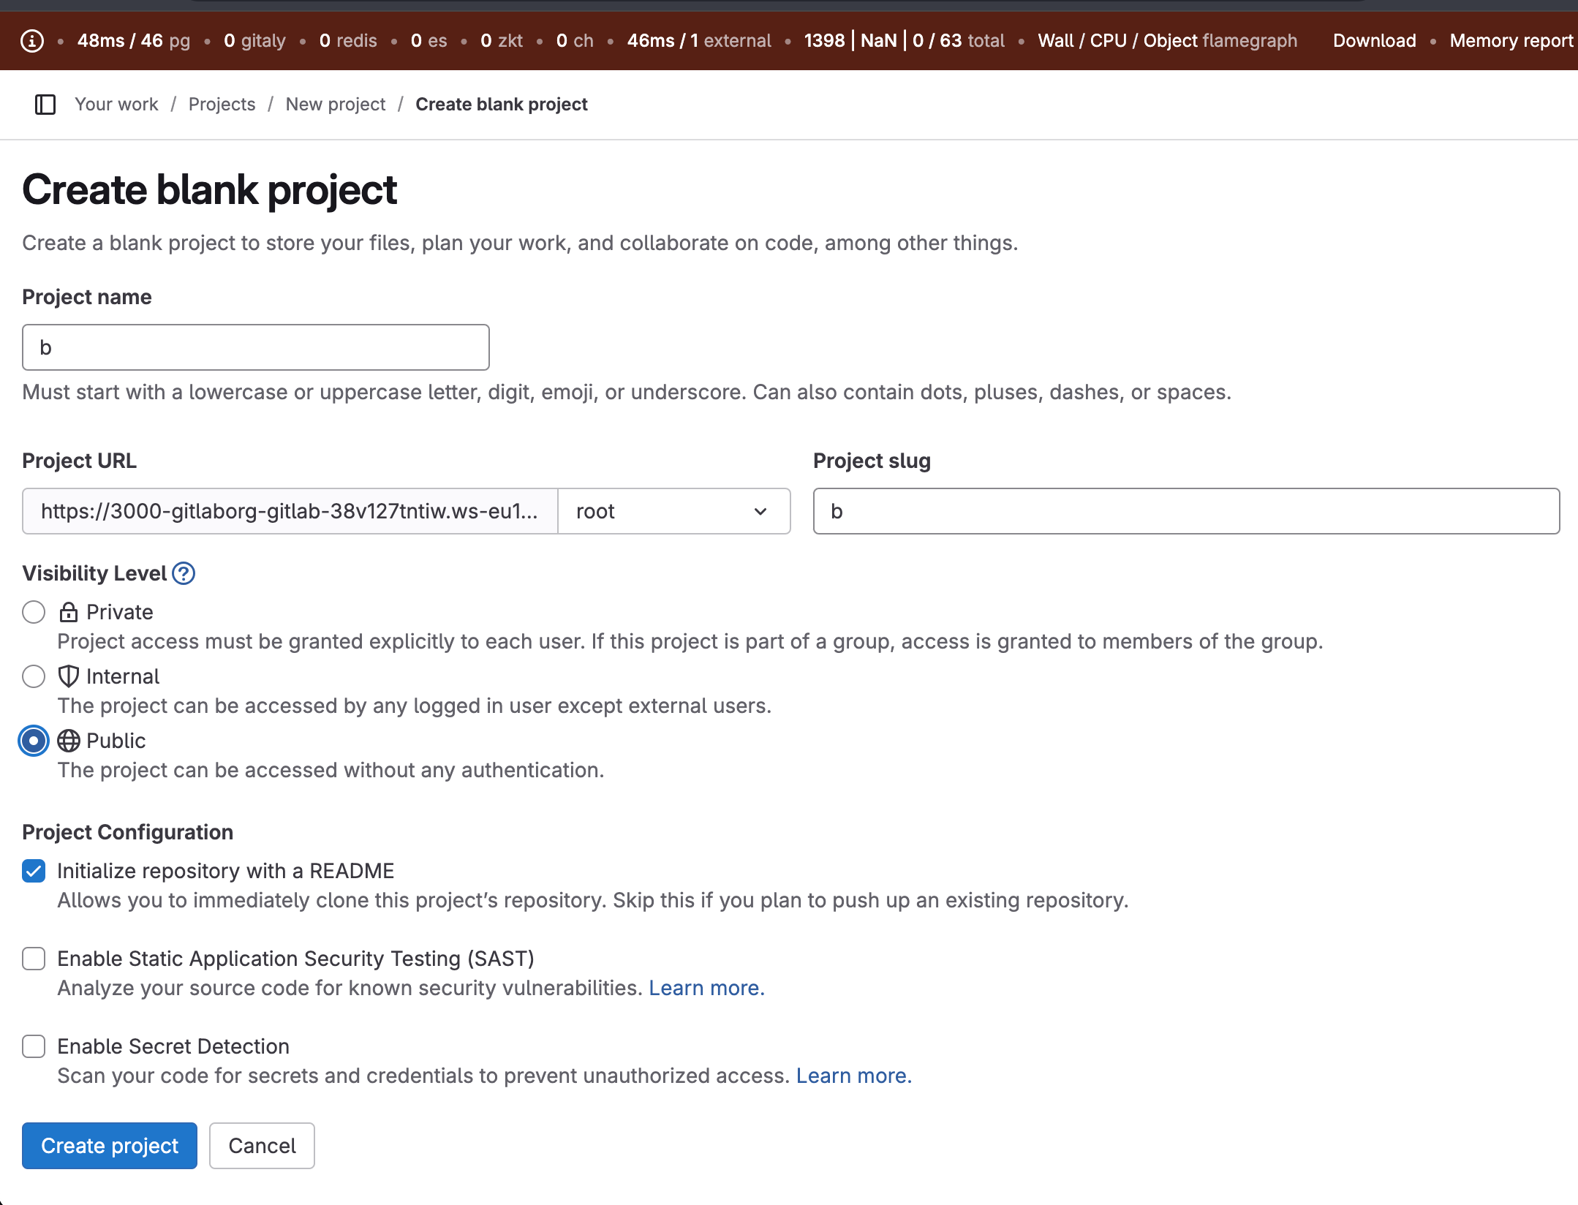Select the Internal visibility radio button
Screen dimensions: 1578x1205
point(34,676)
